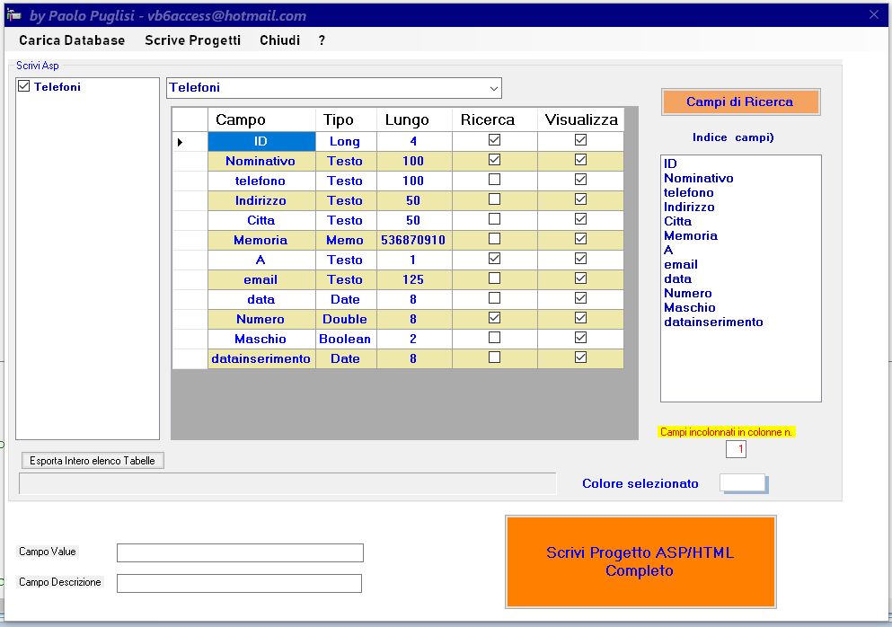The height and width of the screenshot is (627, 892).
Task: Uncheck Visualizza for the Memoria row
Action: coord(580,238)
